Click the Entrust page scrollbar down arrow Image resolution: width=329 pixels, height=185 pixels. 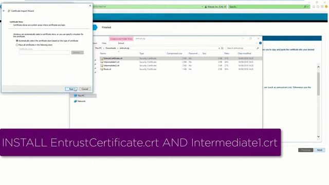(x=318, y=137)
